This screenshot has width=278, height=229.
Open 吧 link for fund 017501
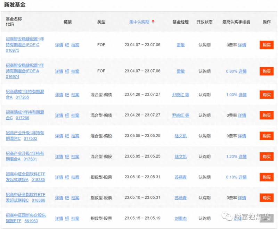tap(67, 156)
